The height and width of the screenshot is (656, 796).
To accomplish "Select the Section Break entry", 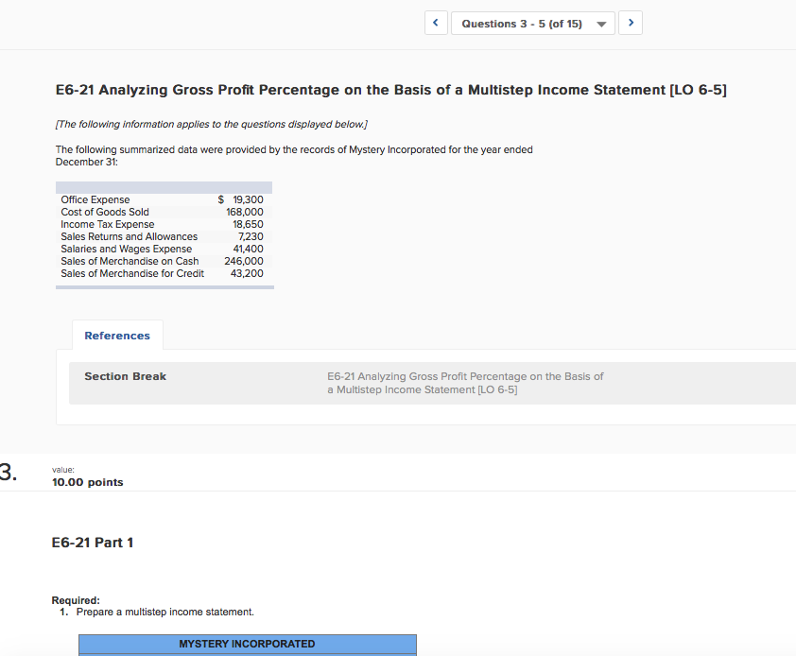I will coord(125,375).
